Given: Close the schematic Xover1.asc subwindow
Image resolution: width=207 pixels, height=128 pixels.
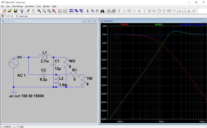Looking at the screenshot, I should pos(95,21).
